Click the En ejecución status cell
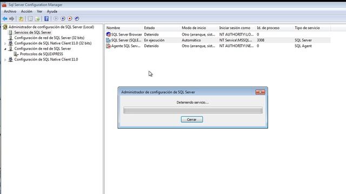 [154, 40]
